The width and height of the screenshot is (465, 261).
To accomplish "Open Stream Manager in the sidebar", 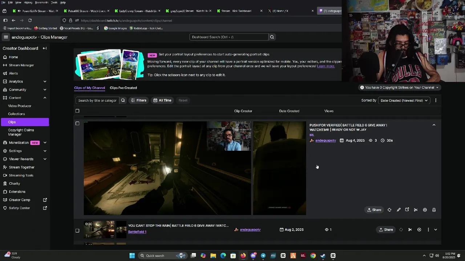I will click(x=21, y=65).
